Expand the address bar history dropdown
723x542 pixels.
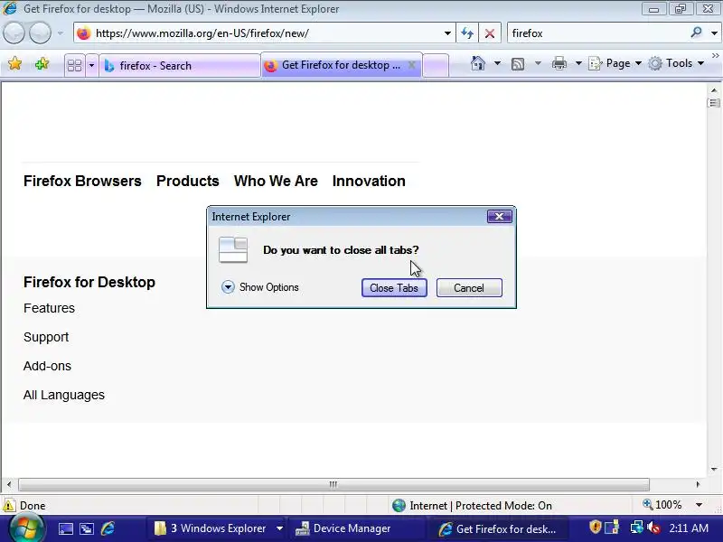[x=447, y=33]
